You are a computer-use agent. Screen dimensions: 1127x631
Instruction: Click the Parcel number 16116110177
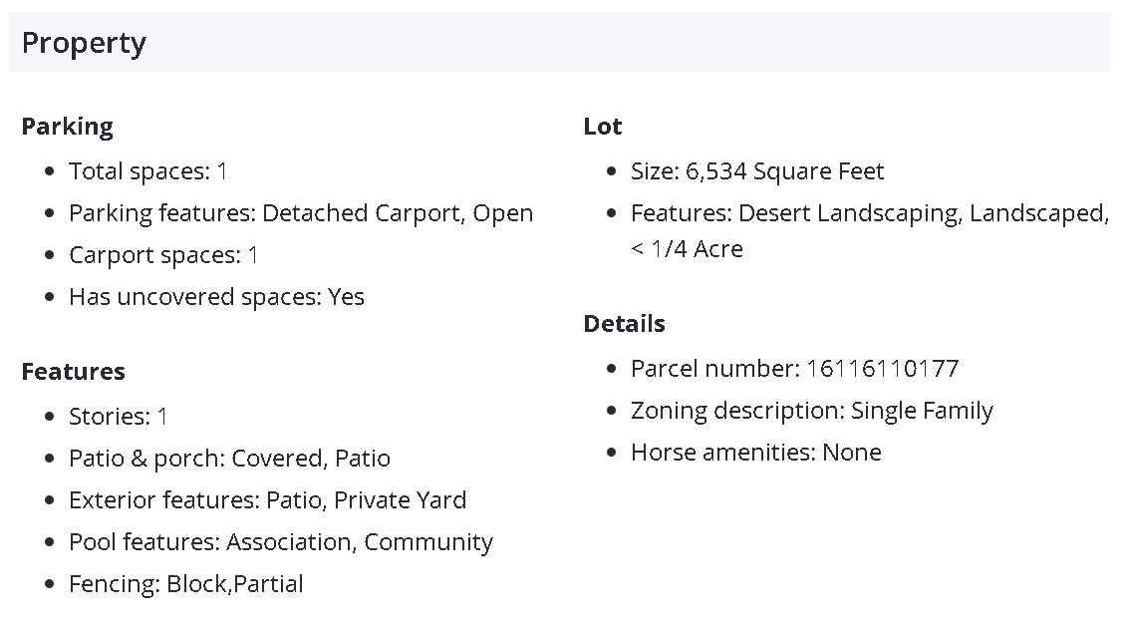(794, 369)
